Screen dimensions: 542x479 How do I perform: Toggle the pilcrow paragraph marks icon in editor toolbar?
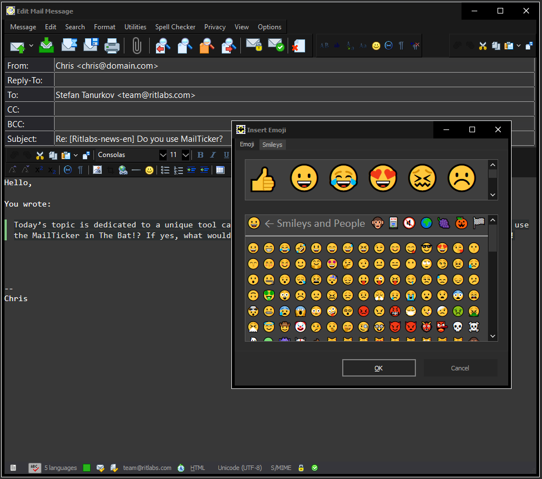pyautogui.click(x=80, y=169)
